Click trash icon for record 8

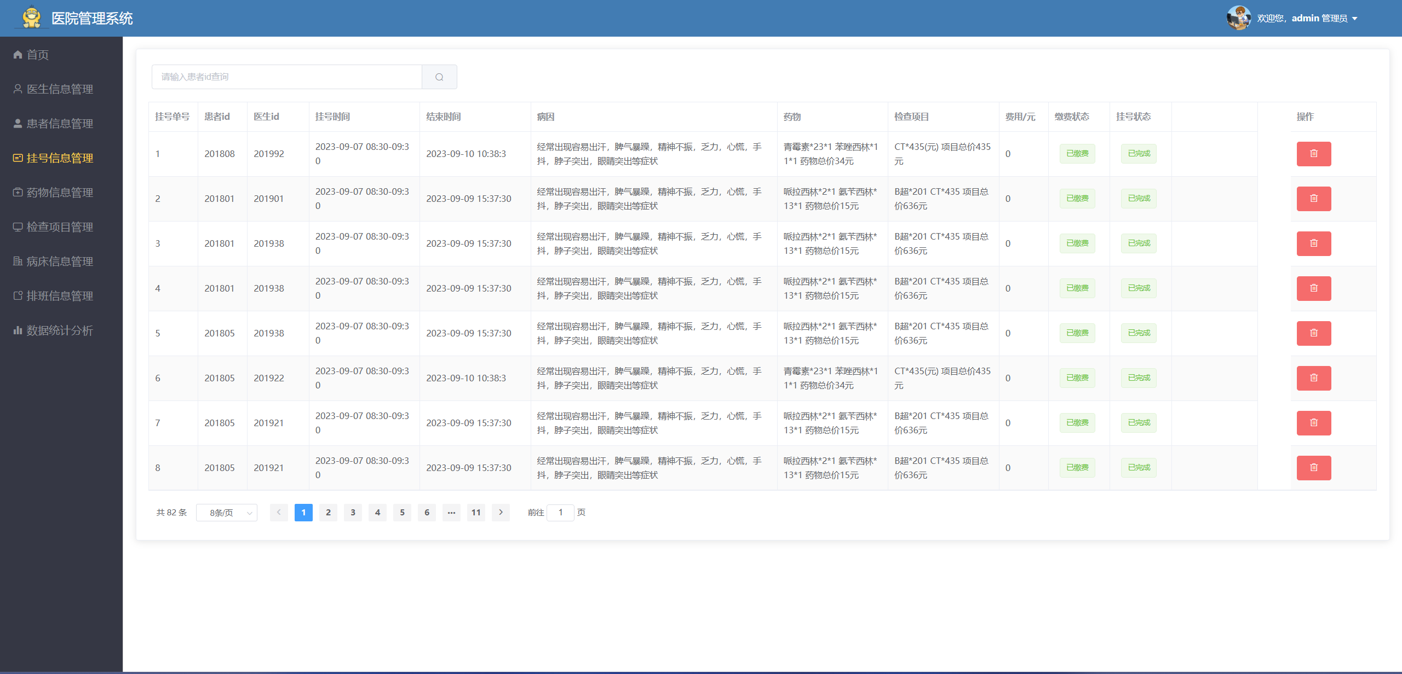point(1313,468)
